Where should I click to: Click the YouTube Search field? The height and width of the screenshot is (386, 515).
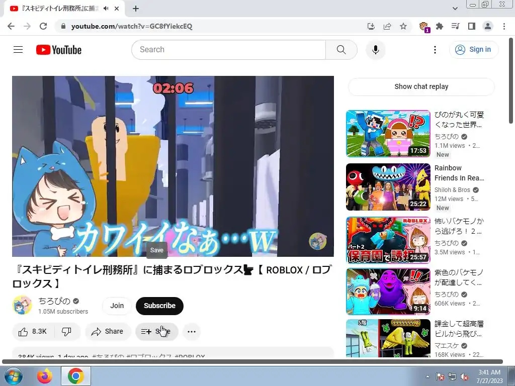pos(229,50)
